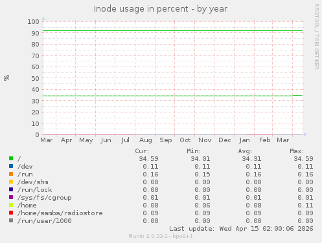This screenshot has height=243, width=322.
Task: Click the Sep x-axis label
Action: (x=166, y=140)
